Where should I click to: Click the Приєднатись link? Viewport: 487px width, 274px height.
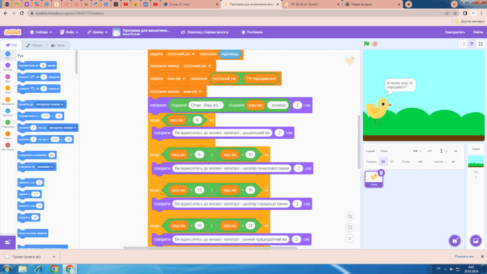click(x=455, y=32)
